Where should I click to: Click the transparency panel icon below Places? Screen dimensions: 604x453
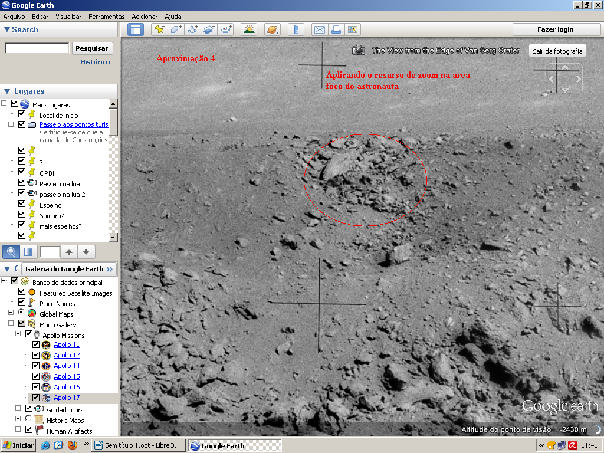tap(28, 252)
